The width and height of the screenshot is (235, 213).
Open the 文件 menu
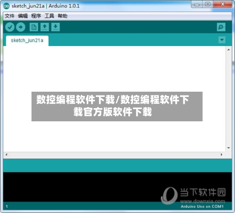click(x=9, y=16)
